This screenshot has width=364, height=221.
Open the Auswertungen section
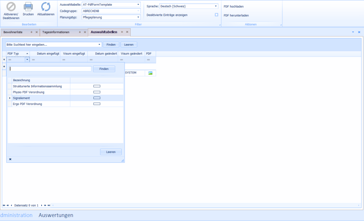tap(56, 215)
